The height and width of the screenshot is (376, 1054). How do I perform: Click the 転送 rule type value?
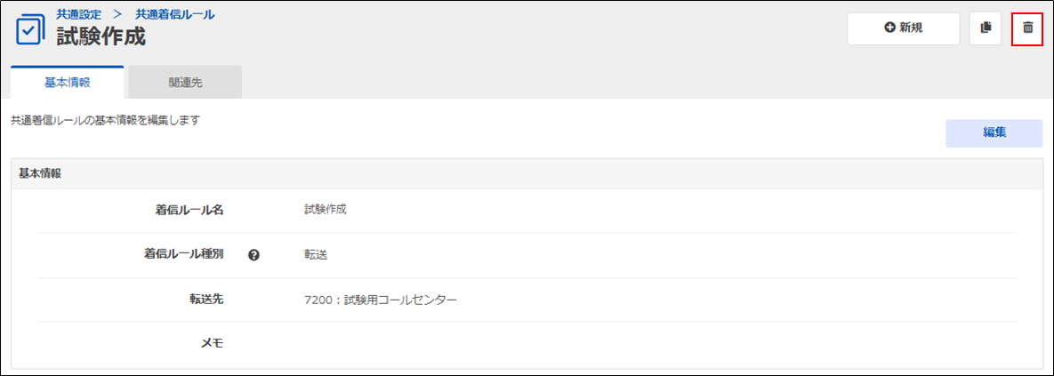point(315,255)
